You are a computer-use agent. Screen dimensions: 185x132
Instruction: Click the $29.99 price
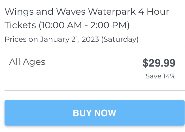[x=159, y=63]
